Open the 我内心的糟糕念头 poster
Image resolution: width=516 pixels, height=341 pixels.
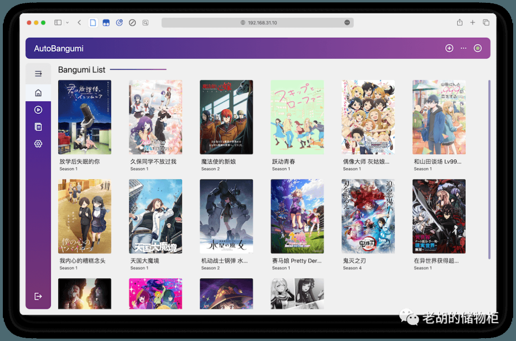[x=85, y=216]
